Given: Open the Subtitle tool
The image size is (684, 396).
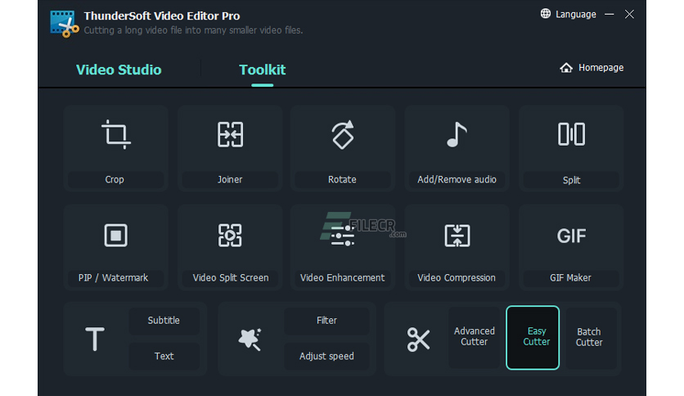Looking at the screenshot, I should pos(164,321).
